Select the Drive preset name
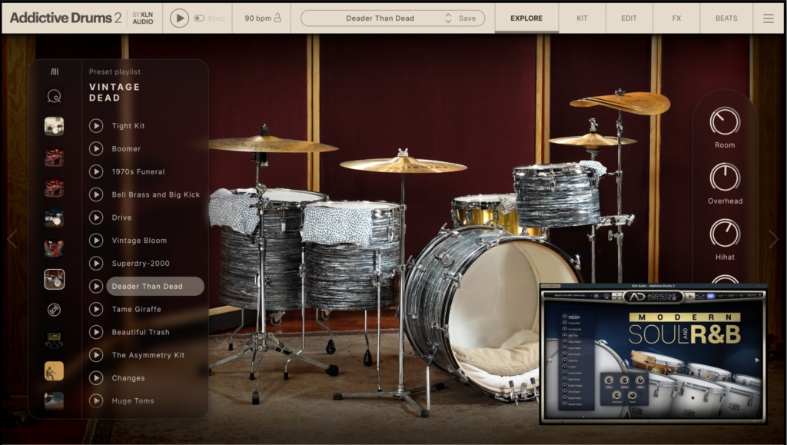Image resolution: width=787 pixels, height=445 pixels. 121,218
